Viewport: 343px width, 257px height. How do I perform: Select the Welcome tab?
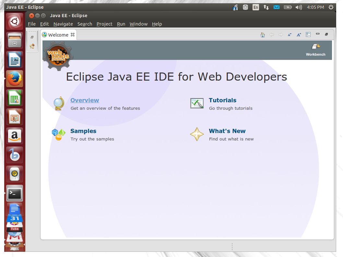tap(58, 35)
